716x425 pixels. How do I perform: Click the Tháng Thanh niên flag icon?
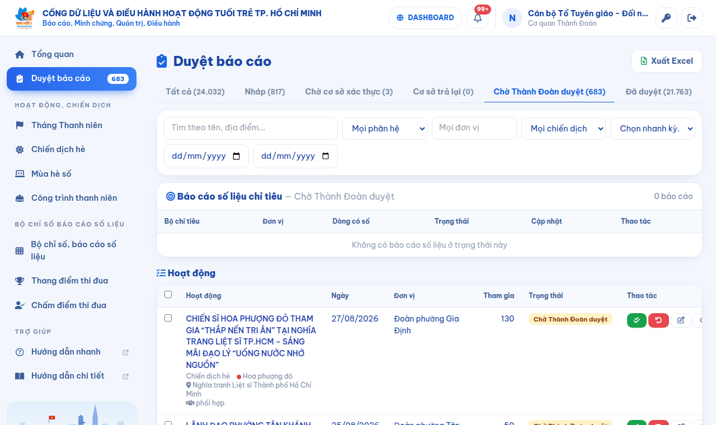pos(20,125)
